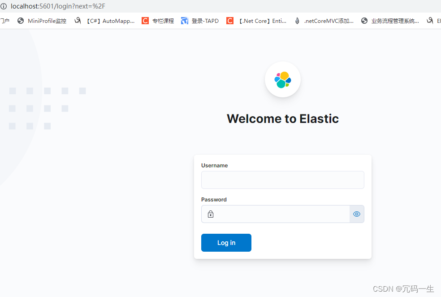Click the TAPD bookmark favicon

(x=185, y=21)
